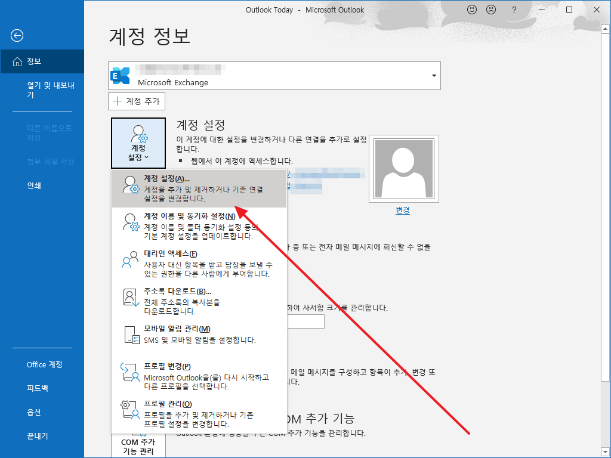611x458 pixels.
Task: Choose 계정 설정(A)... menu entry
Action: point(199,188)
